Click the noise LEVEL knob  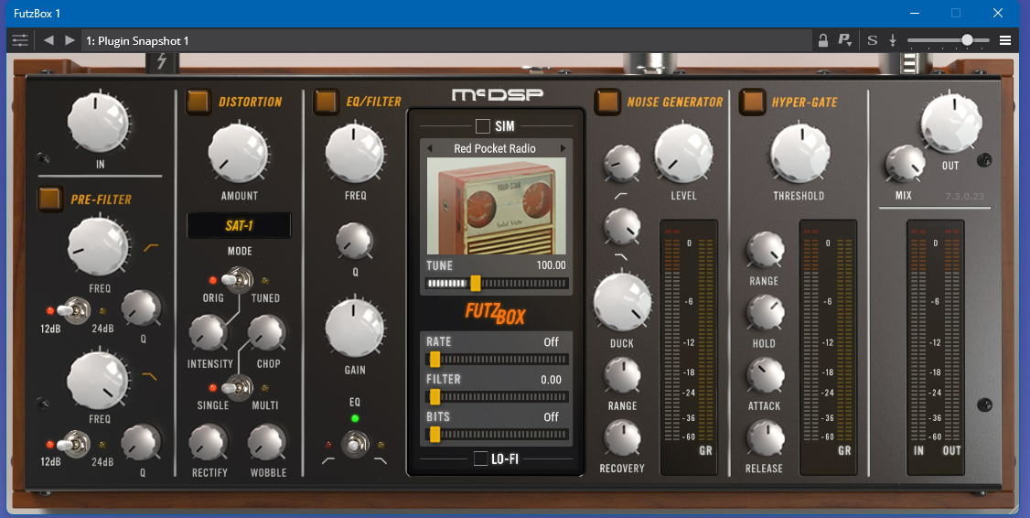(684, 153)
